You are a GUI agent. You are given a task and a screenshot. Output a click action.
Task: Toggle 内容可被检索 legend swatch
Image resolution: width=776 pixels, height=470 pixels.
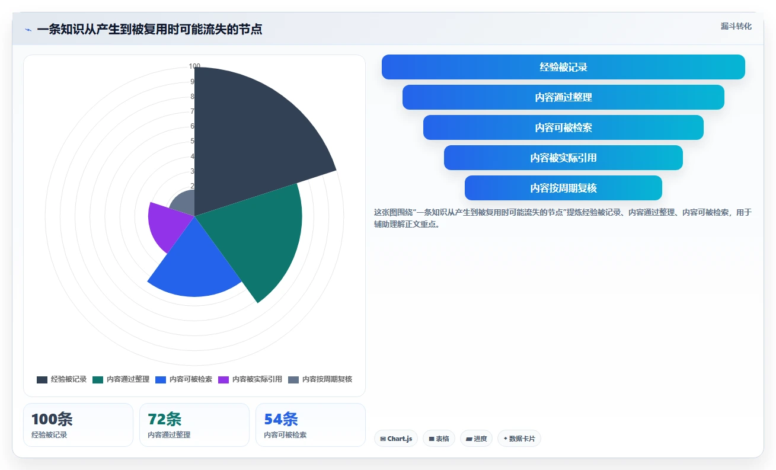(x=161, y=379)
